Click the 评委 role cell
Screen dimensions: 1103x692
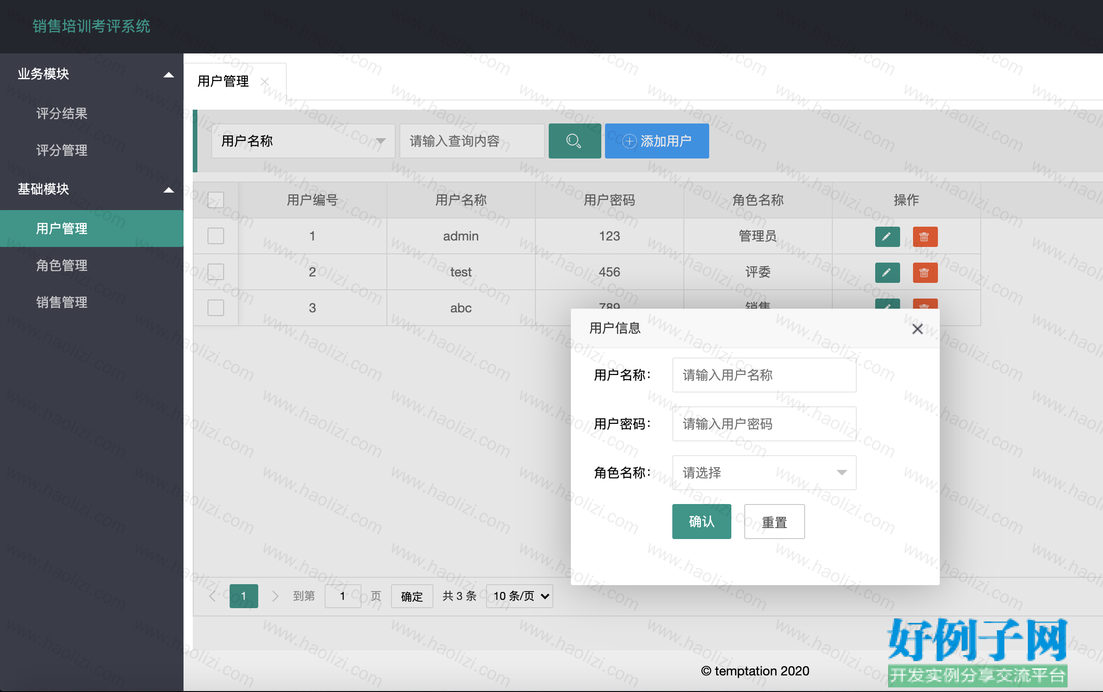pyautogui.click(x=758, y=272)
